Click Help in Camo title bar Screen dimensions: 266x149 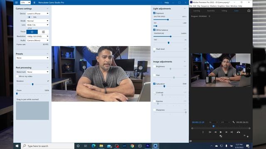tap(167, 2)
